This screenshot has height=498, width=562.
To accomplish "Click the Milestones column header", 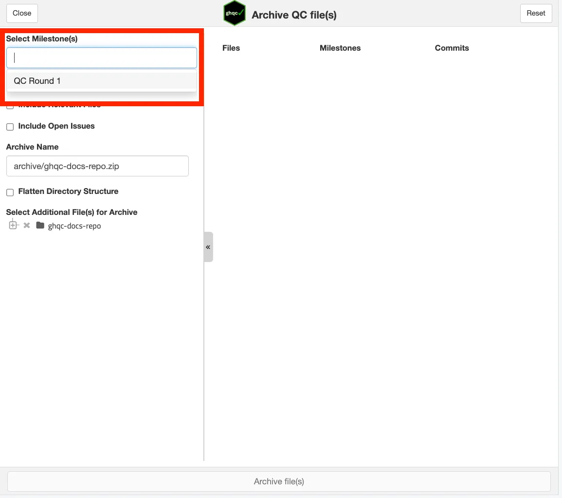I will 340,48.
